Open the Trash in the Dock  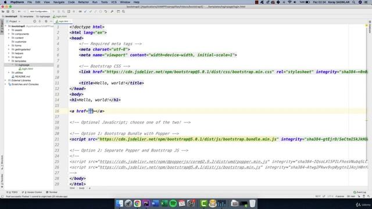(252, 203)
